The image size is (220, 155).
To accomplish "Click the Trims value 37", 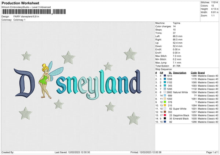I will click(x=174, y=33).
